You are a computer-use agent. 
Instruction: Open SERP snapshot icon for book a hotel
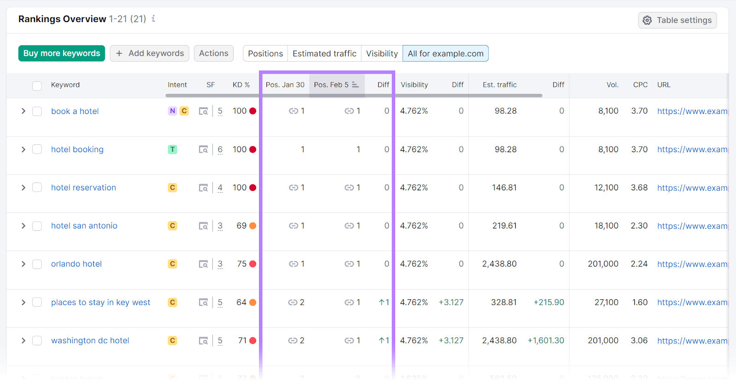[x=203, y=111]
